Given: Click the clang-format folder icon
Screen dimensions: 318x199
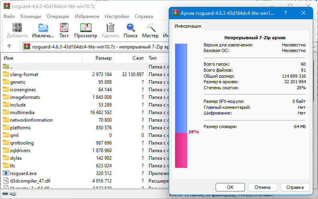Looking at the screenshot, I should pyautogui.click(x=6, y=74).
